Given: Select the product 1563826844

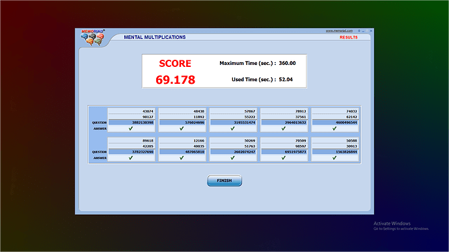Looking at the screenshot, I should tap(346, 152).
